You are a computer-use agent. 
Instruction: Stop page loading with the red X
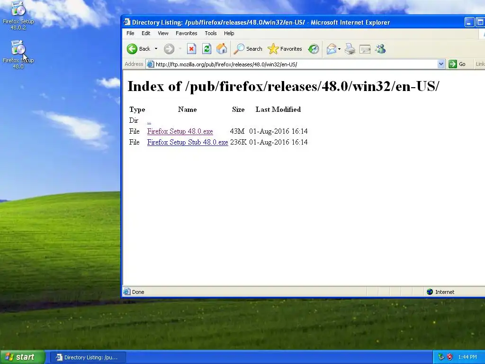tap(191, 49)
